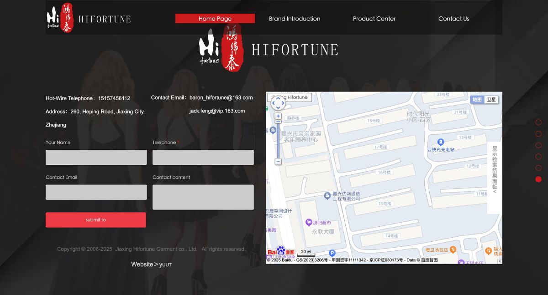Screen dimensions: 548x295
Task: Click the hot-wire number 15157456112
Action: (x=114, y=98)
